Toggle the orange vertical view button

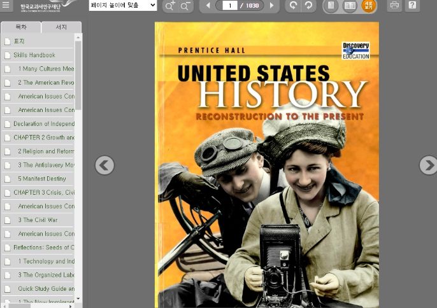(x=368, y=6)
